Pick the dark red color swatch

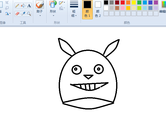click(x=117, y=3)
